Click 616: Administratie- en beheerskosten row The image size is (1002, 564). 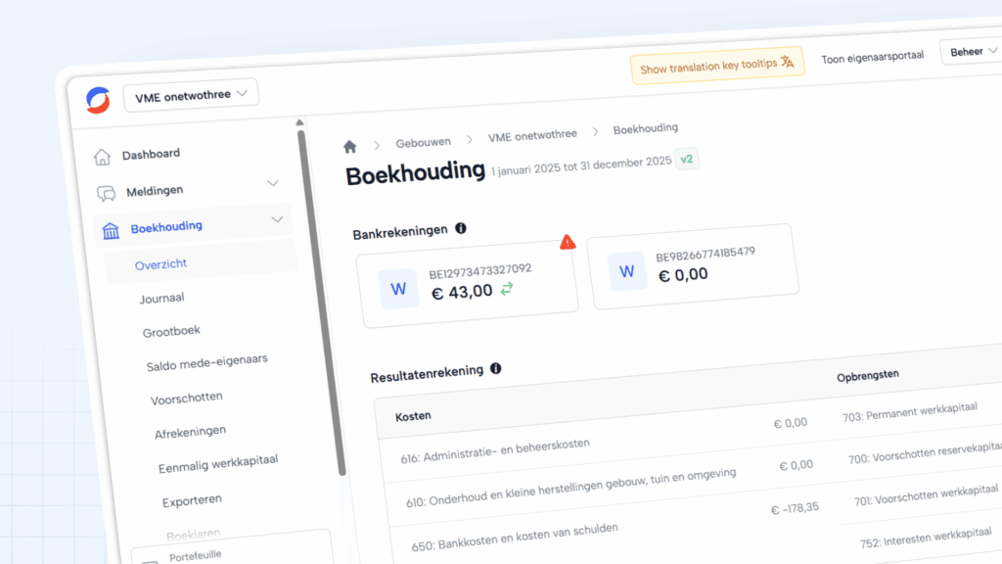pyautogui.click(x=495, y=450)
